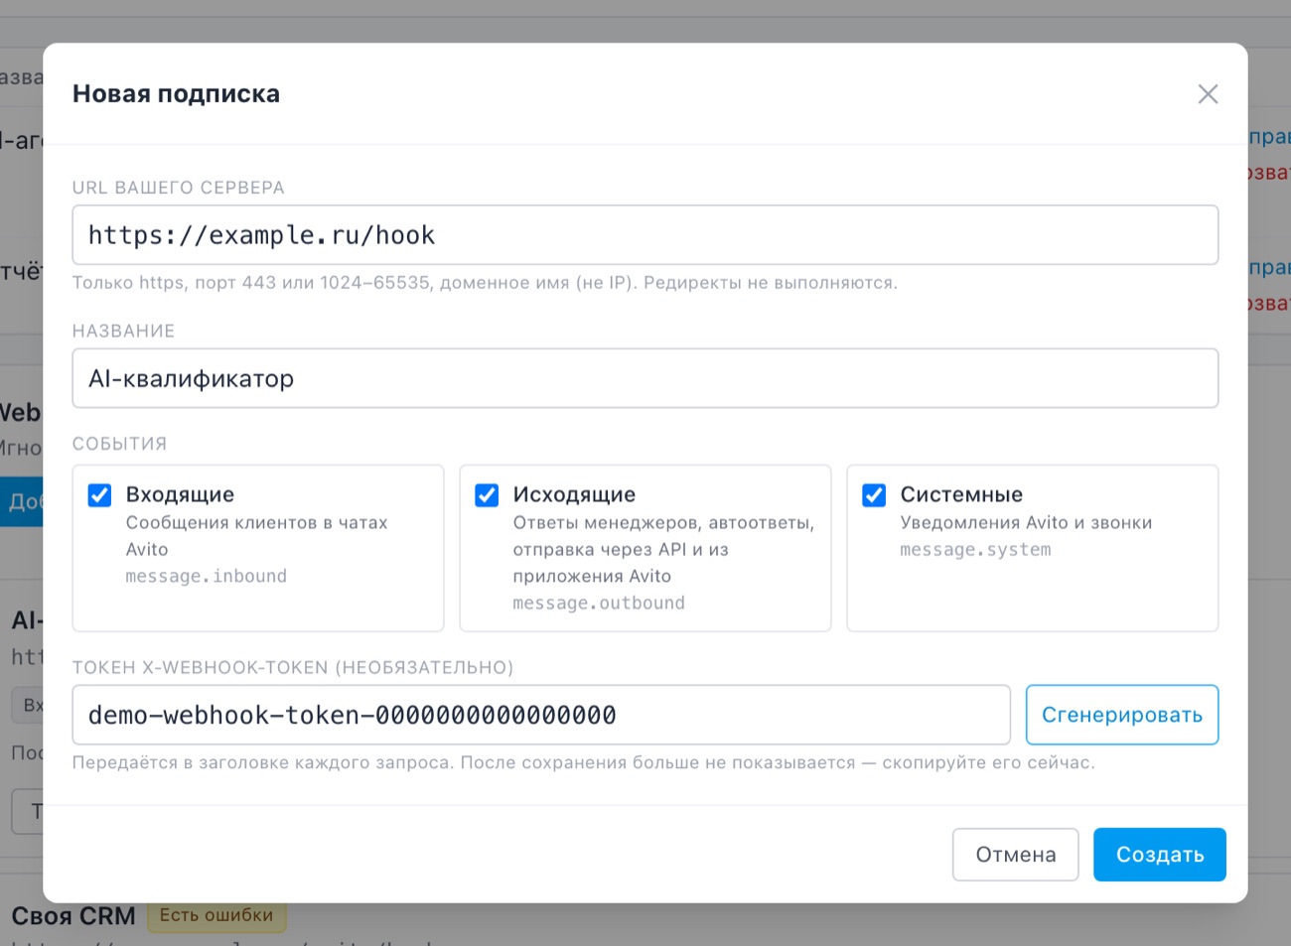Click the Создать button

pyautogui.click(x=1160, y=855)
